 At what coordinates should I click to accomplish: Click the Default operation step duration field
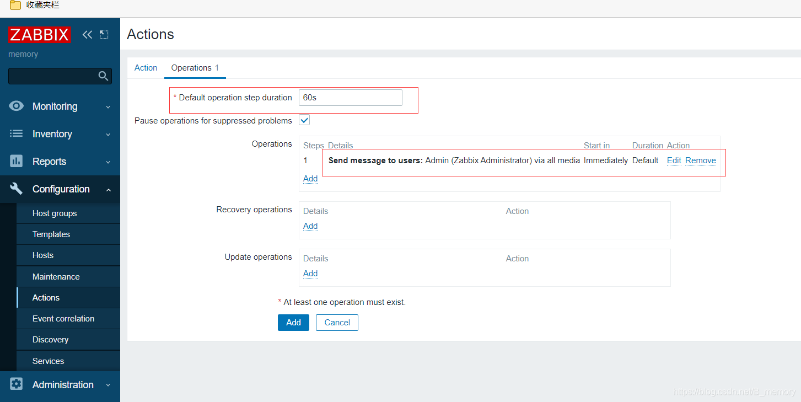coord(351,98)
